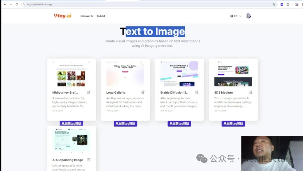Click the SD3 Medium description text
Image resolution: width=303 pixels, height=171 pixels.
pyautogui.click(x=233, y=102)
